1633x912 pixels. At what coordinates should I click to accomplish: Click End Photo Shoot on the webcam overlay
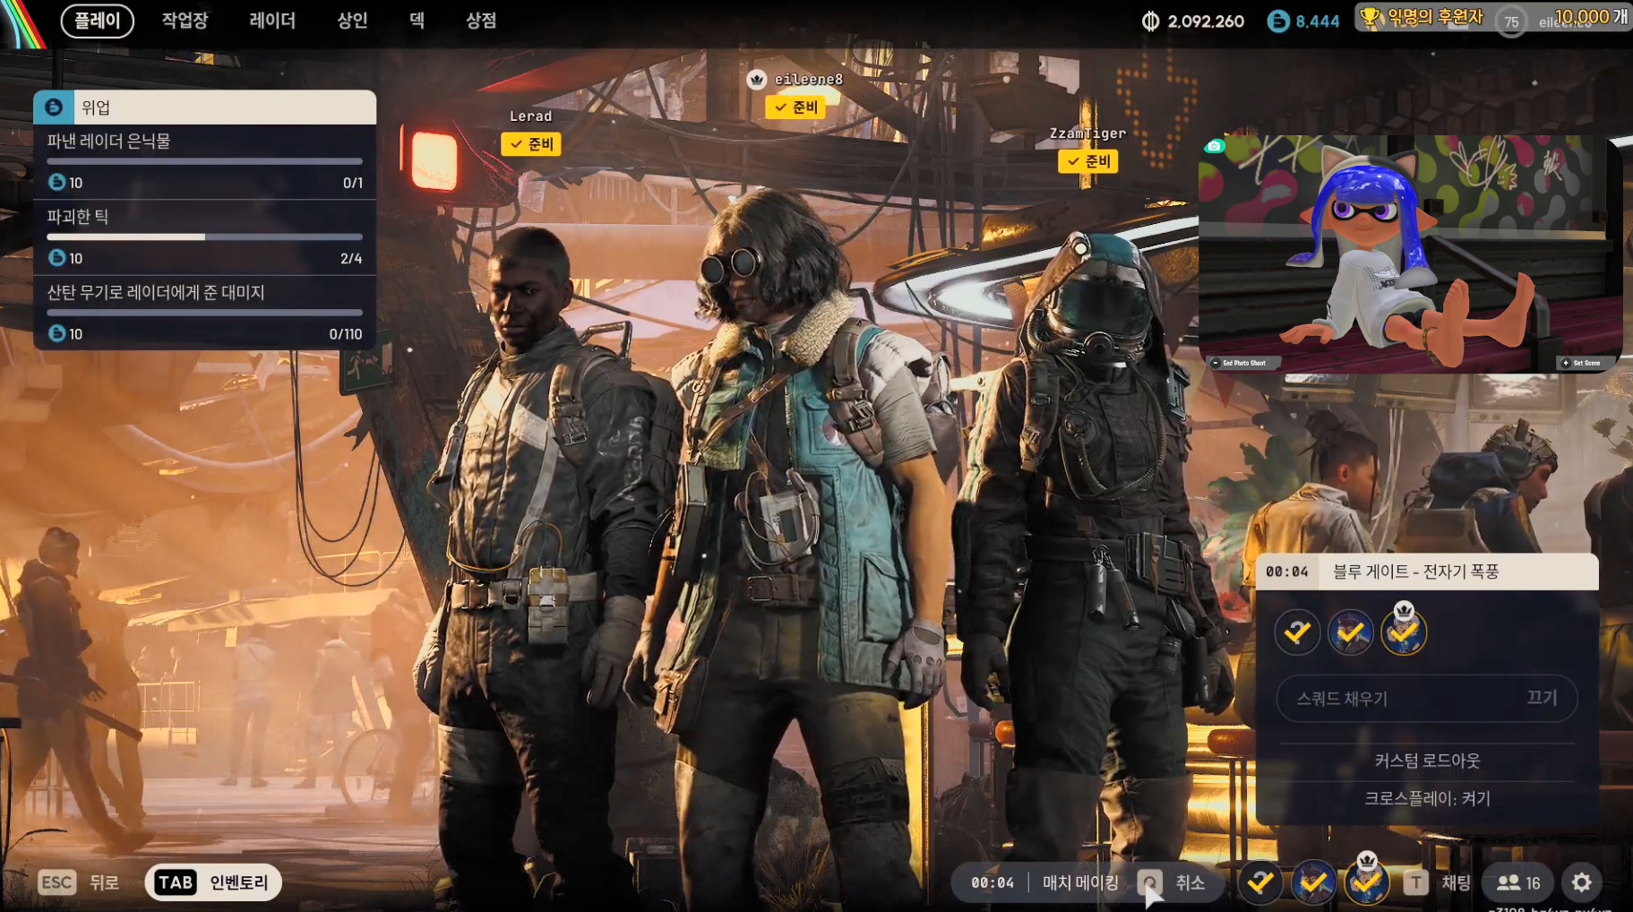pos(1244,363)
